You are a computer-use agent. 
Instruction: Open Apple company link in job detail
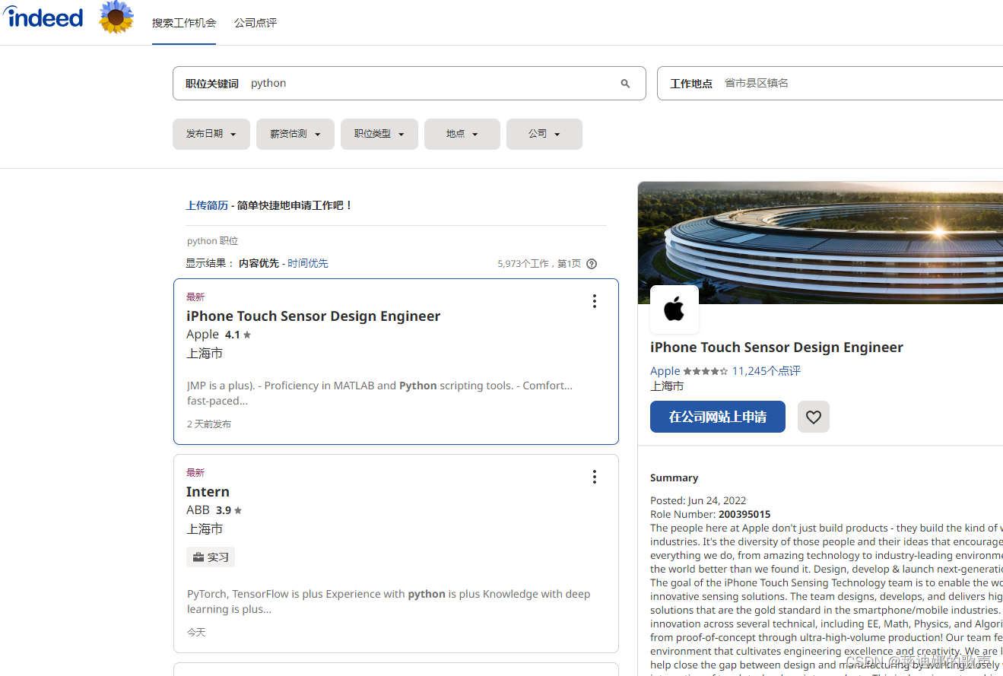click(x=665, y=371)
